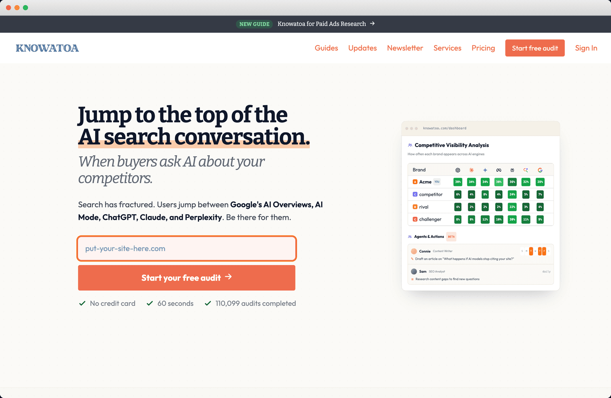
Task: Click the Claude starburst icon in table header
Action: [x=472, y=170]
